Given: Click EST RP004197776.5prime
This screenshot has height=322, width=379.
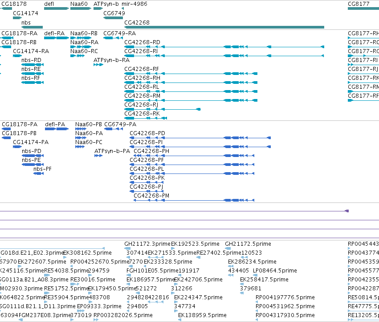Looking at the screenshot, I should coord(257,302).
